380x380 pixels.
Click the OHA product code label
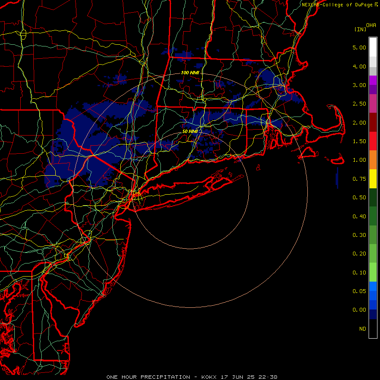(x=371, y=25)
